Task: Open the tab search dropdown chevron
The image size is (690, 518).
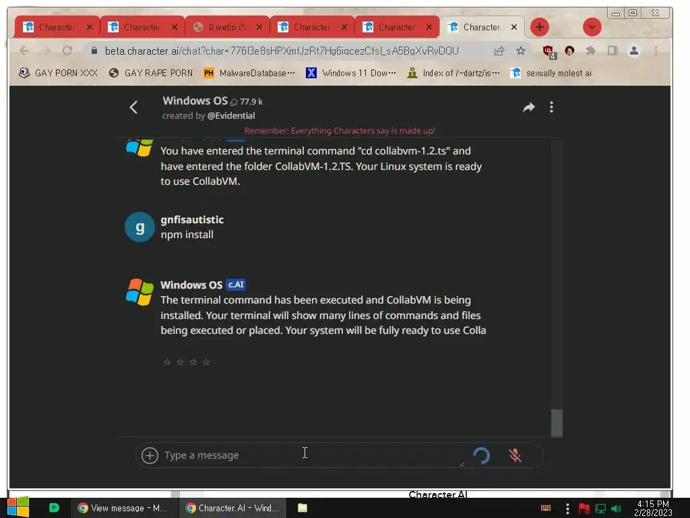Action: [592, 27]
